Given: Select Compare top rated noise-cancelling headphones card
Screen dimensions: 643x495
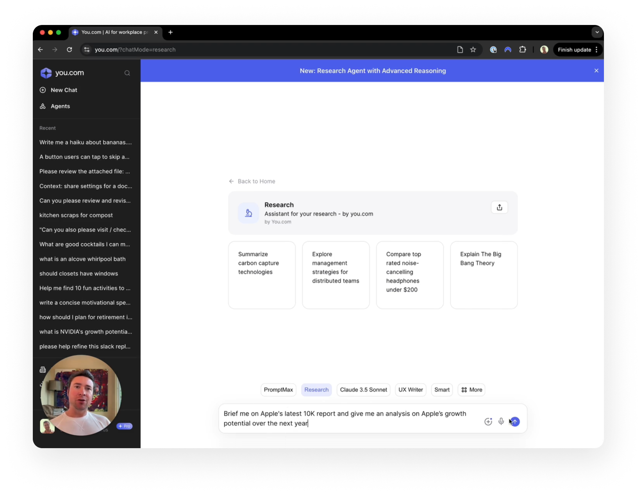Looking at the screenshot, I should 410,275.
